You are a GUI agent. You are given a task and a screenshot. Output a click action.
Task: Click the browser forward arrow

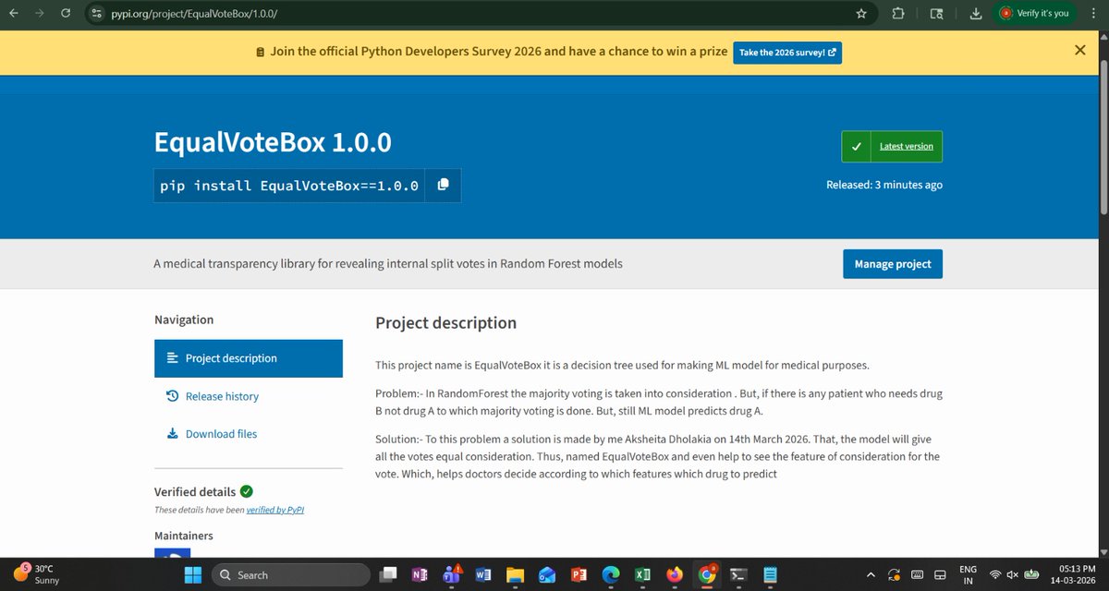pos(40,14)
